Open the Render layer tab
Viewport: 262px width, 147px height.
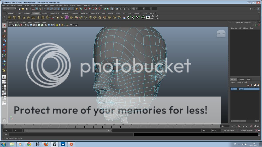point(241,79)
